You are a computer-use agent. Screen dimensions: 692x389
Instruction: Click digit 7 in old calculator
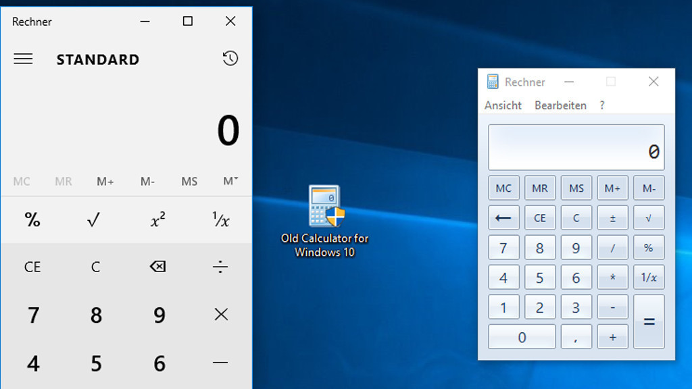[x=503, y=248]
